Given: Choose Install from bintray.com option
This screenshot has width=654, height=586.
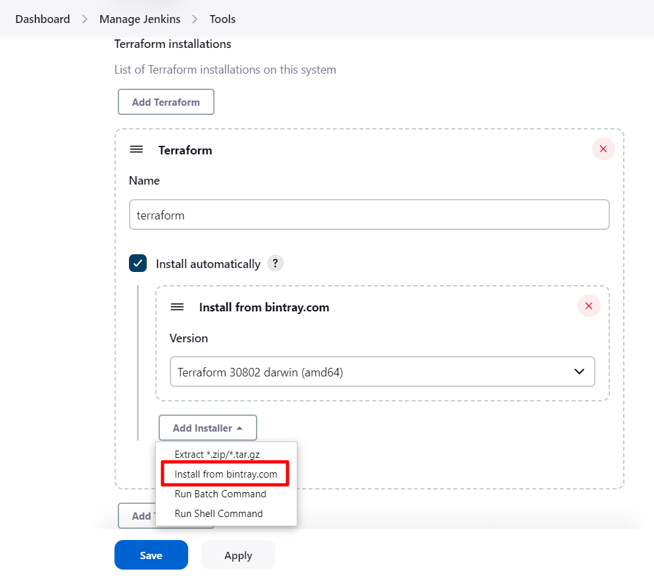Looking at the screenshot, I should (x=226, y=474).
